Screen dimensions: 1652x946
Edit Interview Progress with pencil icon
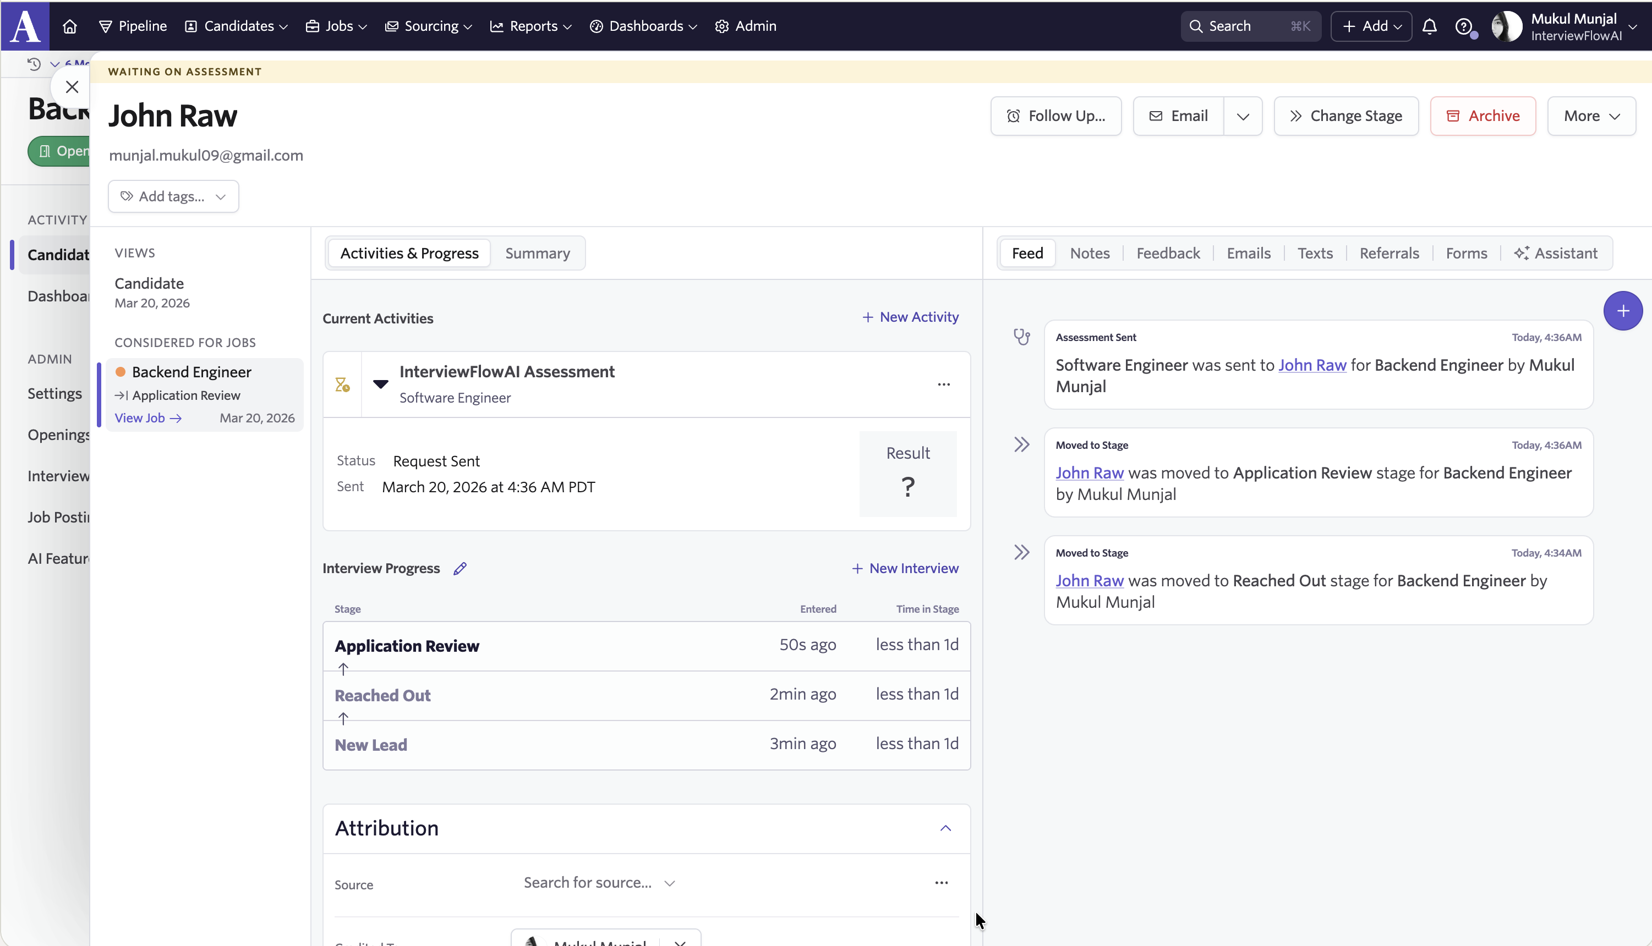pyautogui.click(x=460, y=569)
